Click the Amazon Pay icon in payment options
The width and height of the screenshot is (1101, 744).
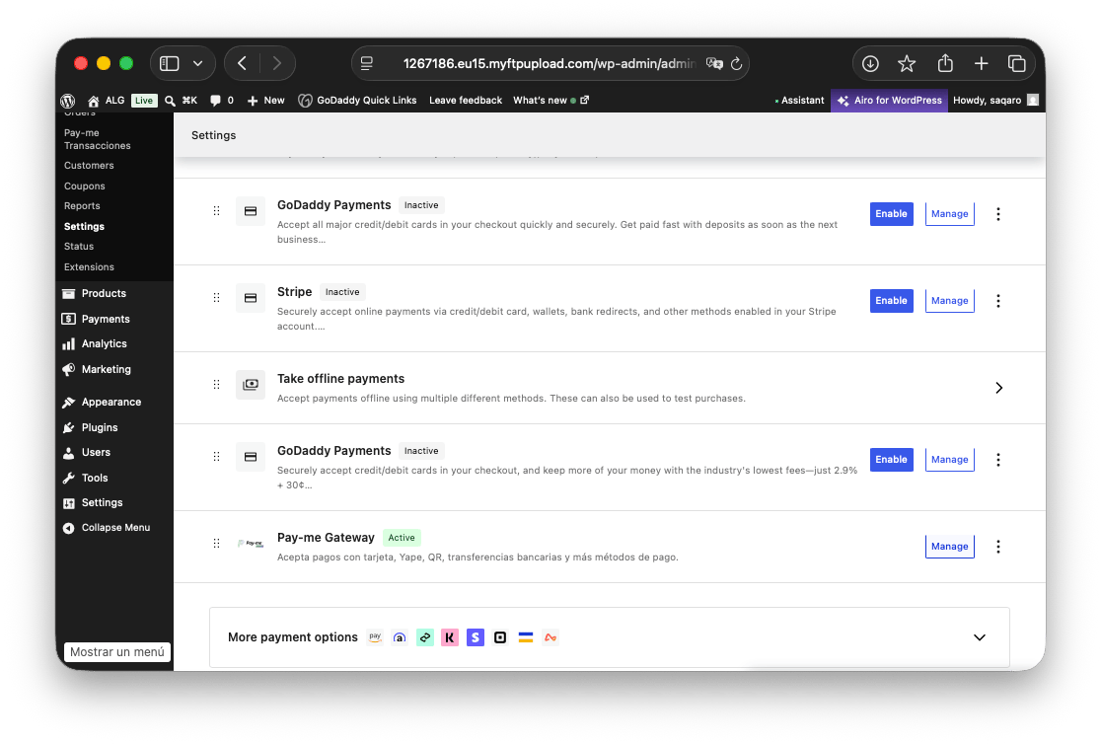click(x=375, y=637)
